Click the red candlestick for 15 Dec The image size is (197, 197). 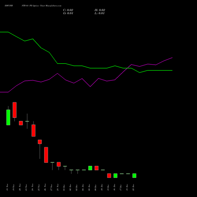click(109, 176)
